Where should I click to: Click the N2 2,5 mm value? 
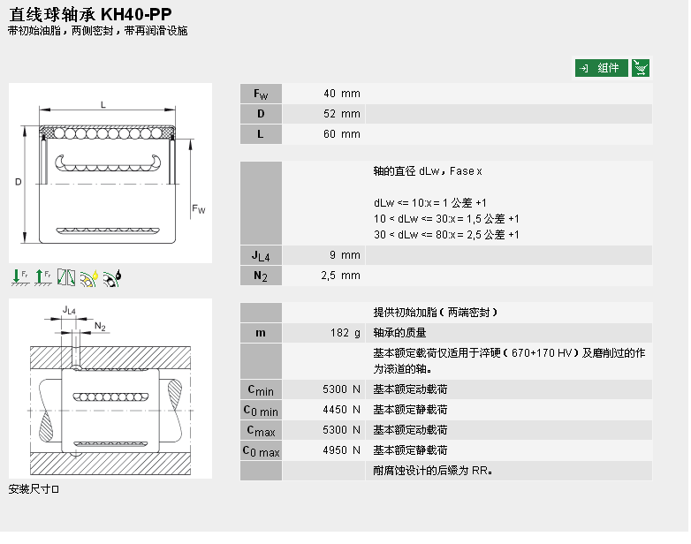(x=340, y=276)
